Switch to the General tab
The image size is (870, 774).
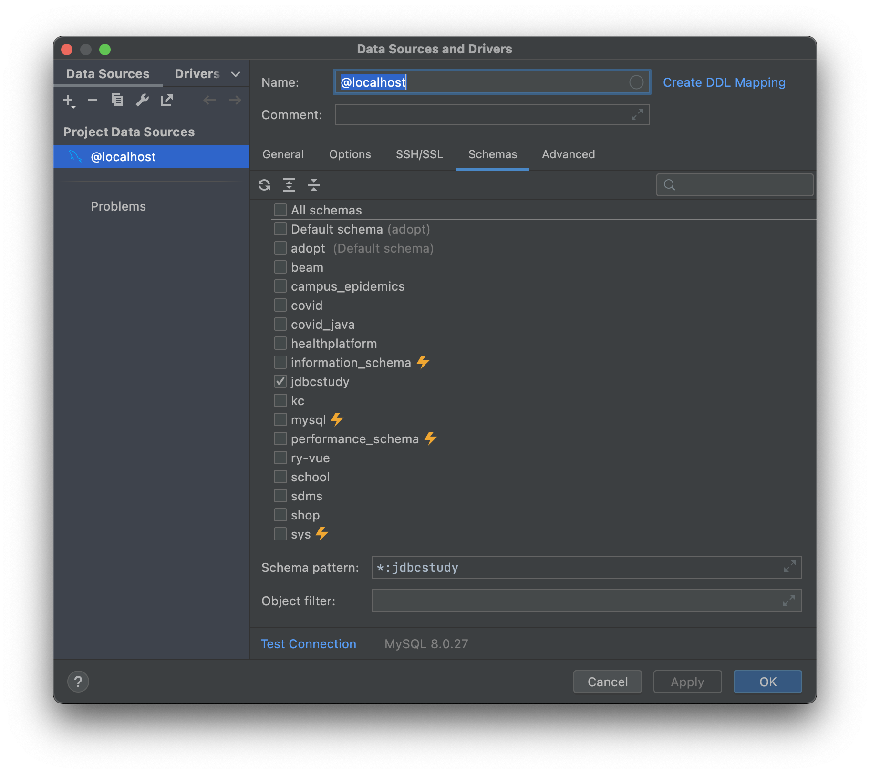point(283,154)
